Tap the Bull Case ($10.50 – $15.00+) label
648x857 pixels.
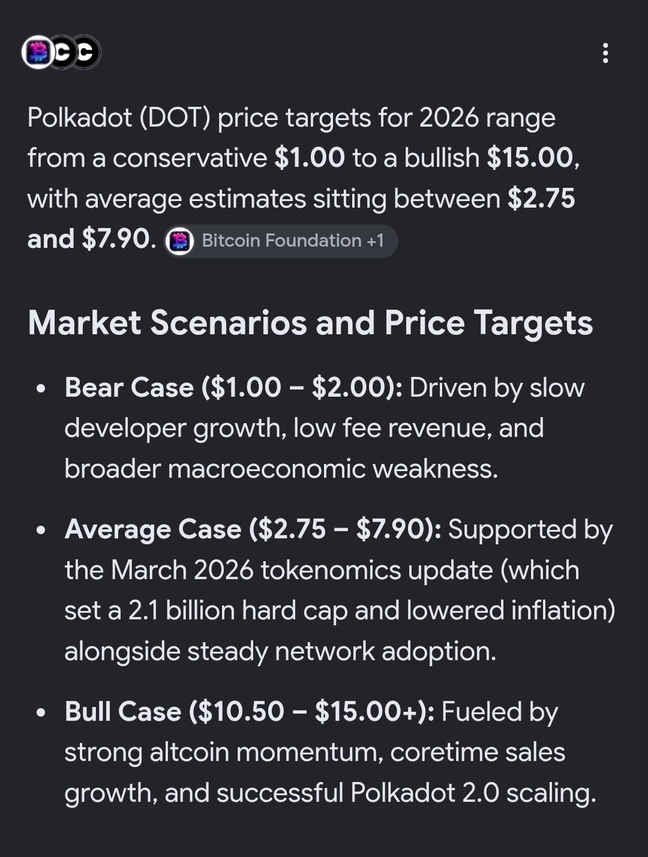pos(250,712)
